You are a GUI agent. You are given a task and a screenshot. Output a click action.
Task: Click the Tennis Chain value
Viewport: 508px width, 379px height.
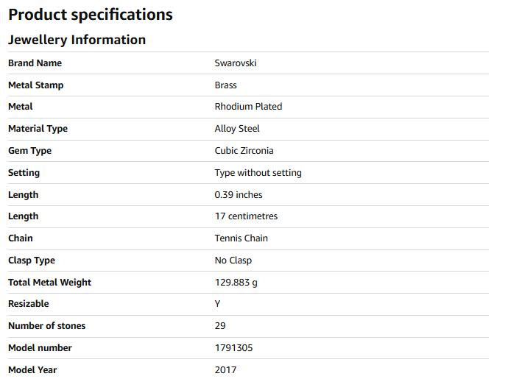point(241,238)
